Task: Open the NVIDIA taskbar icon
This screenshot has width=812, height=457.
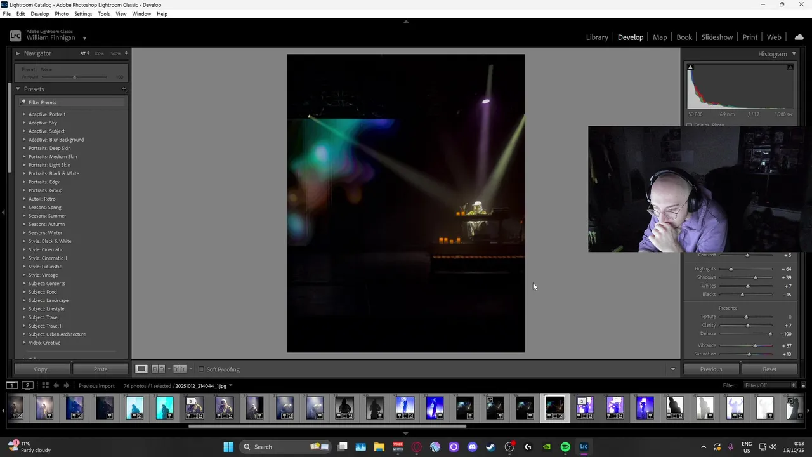Action: tap(547, 447)
